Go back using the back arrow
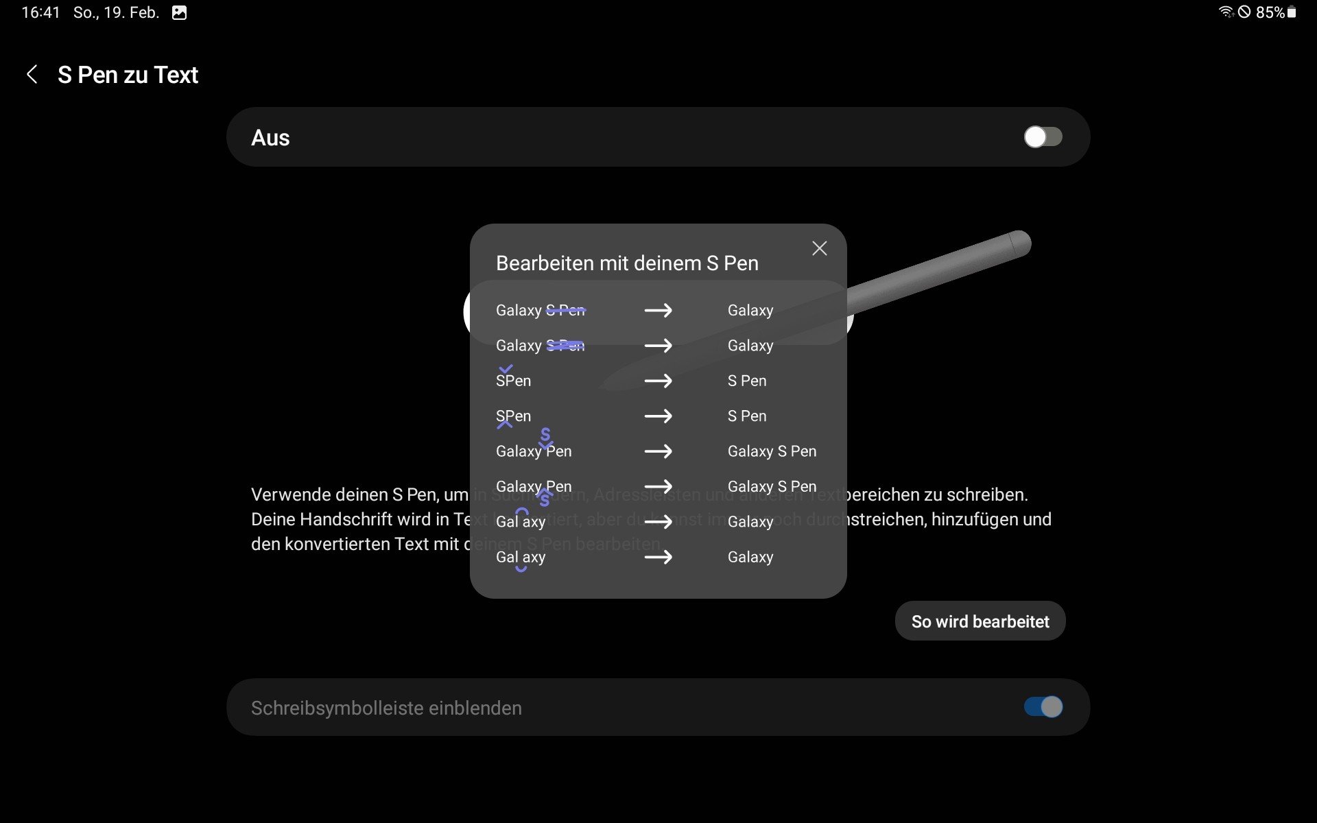Image resolution: width=1317 pixels, height=823 pixels. tap(32, 74)
